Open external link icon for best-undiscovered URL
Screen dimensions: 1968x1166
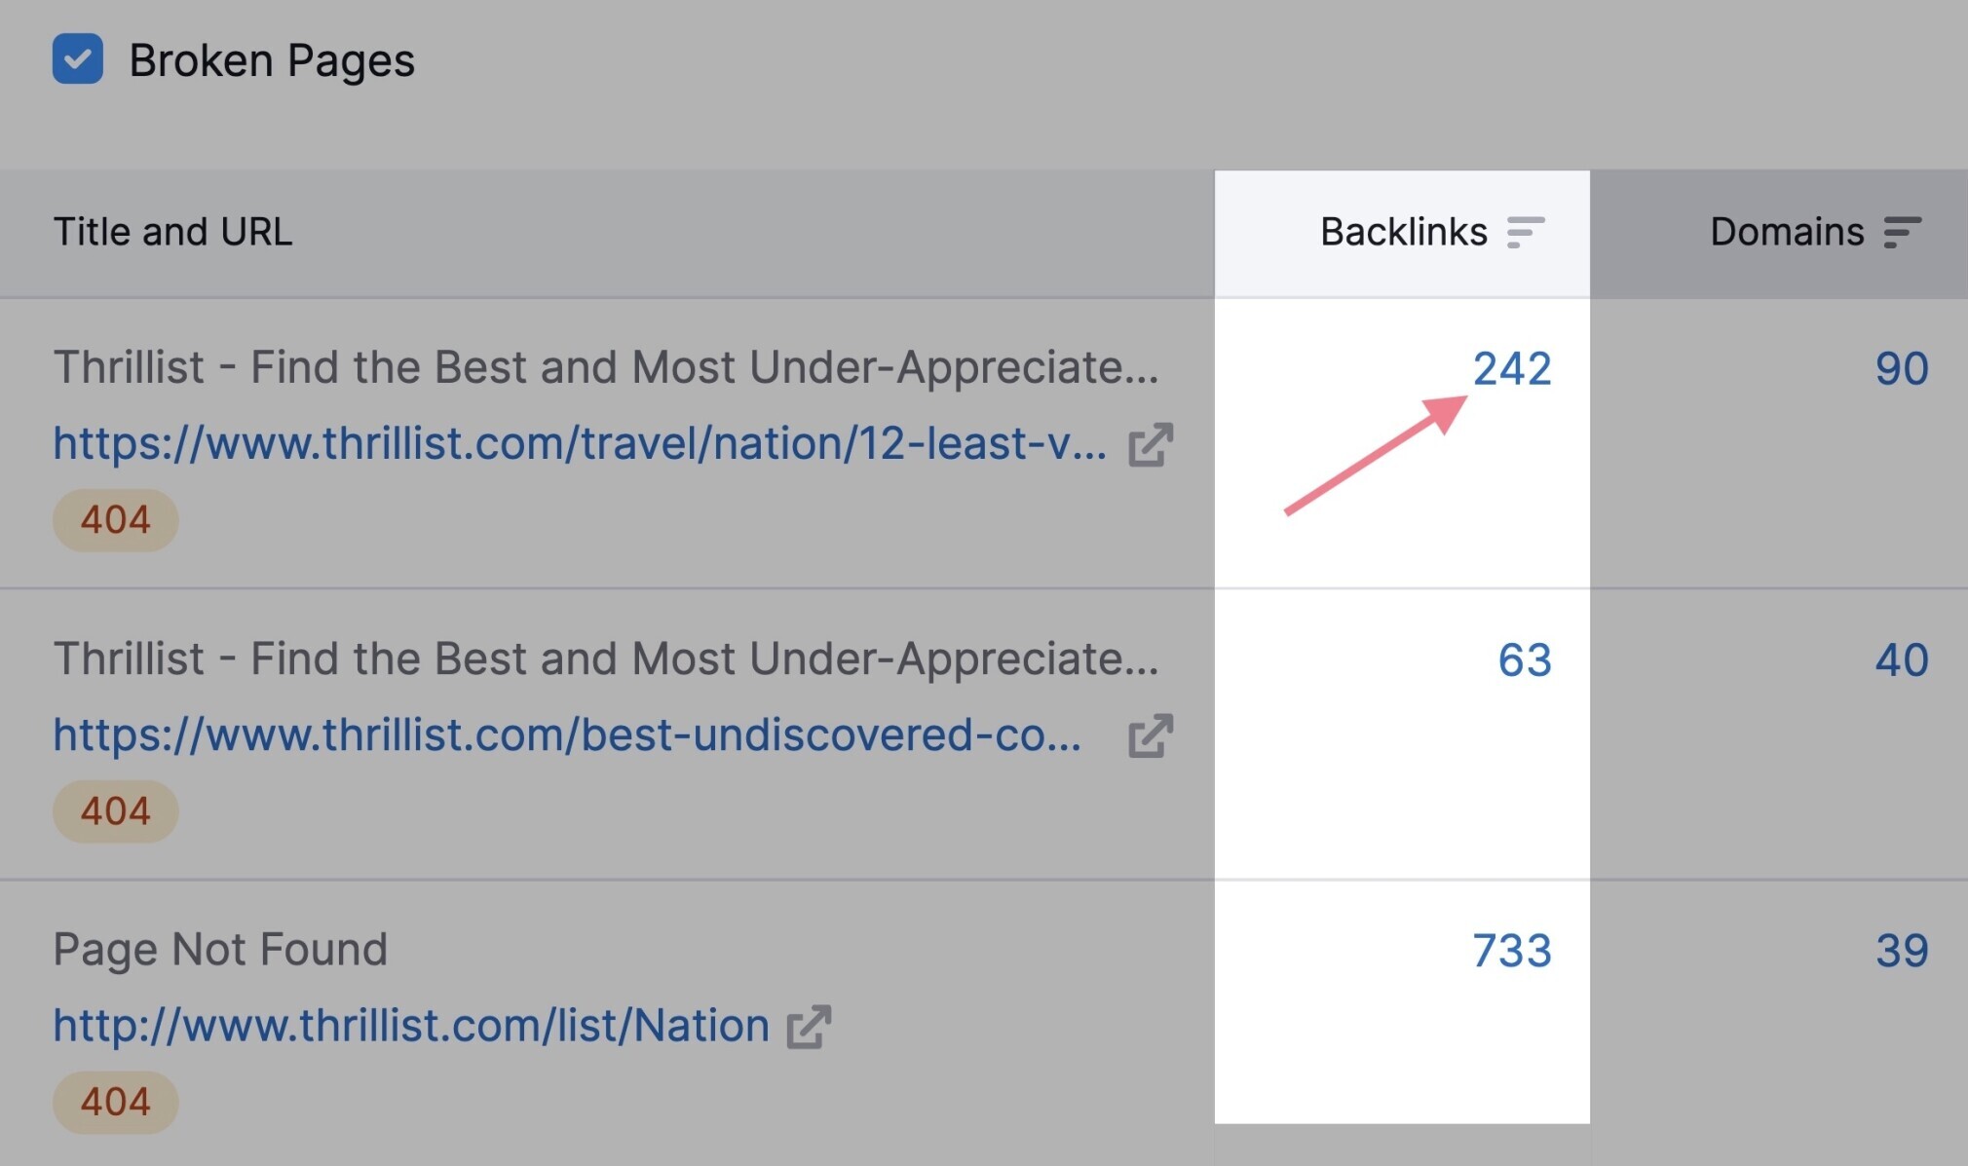click(x=1151, y=735)
